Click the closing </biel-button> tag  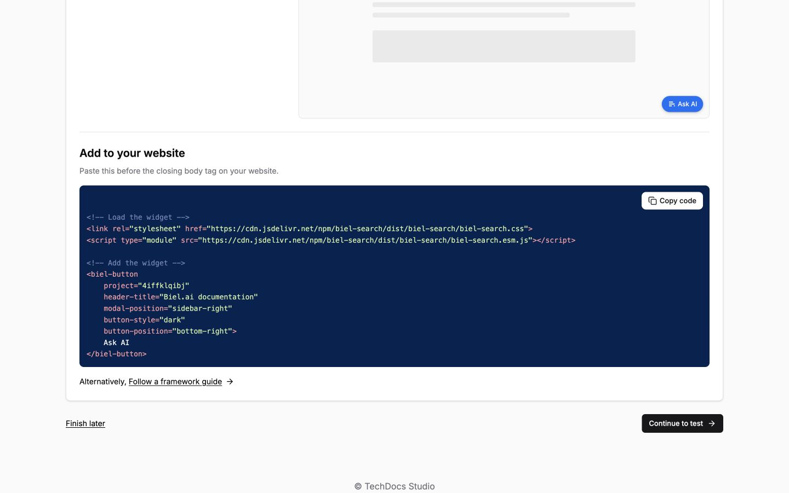tap(117, 354)
